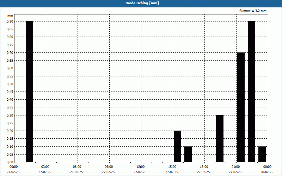The height and width of the screenshot is (176, 282).
Task: Click the "0,25" y-axis label
Action: (x=10, y=123)
